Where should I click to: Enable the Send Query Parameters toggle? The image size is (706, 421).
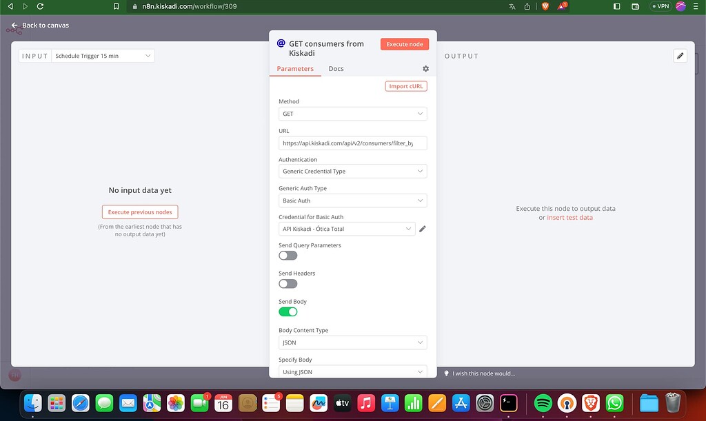pyautogui.click(x=288, y=256)
